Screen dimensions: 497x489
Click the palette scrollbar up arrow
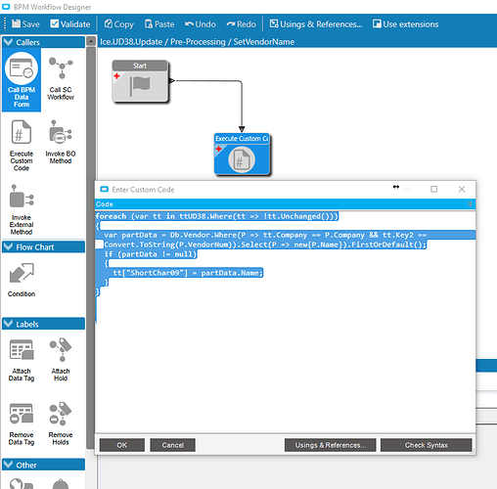(x=91, y=41)
